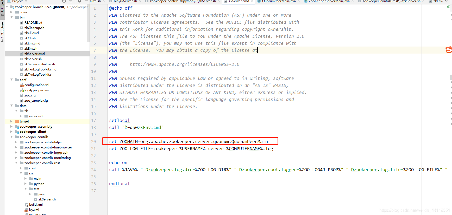This screenshot has width=452, height=215.
Task: Select the configuration.xsl file
Action: (37, 85)
